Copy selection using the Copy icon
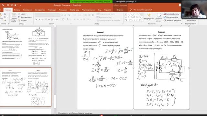Viewport: 207px width, 116px height. tap(5, 17)
